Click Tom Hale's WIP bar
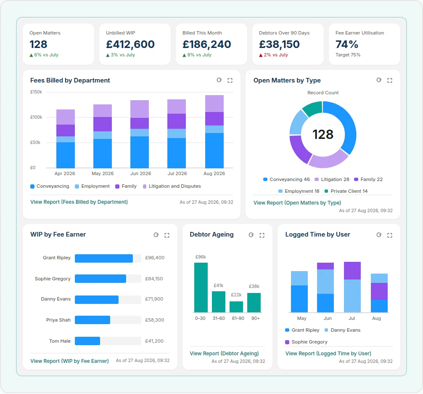 (x=87, y=341)
